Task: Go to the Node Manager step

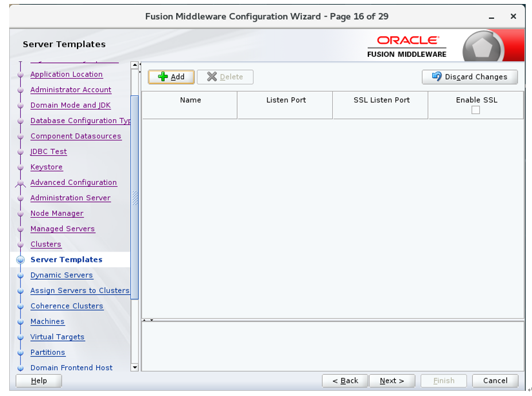Action: tap(57, 213)
